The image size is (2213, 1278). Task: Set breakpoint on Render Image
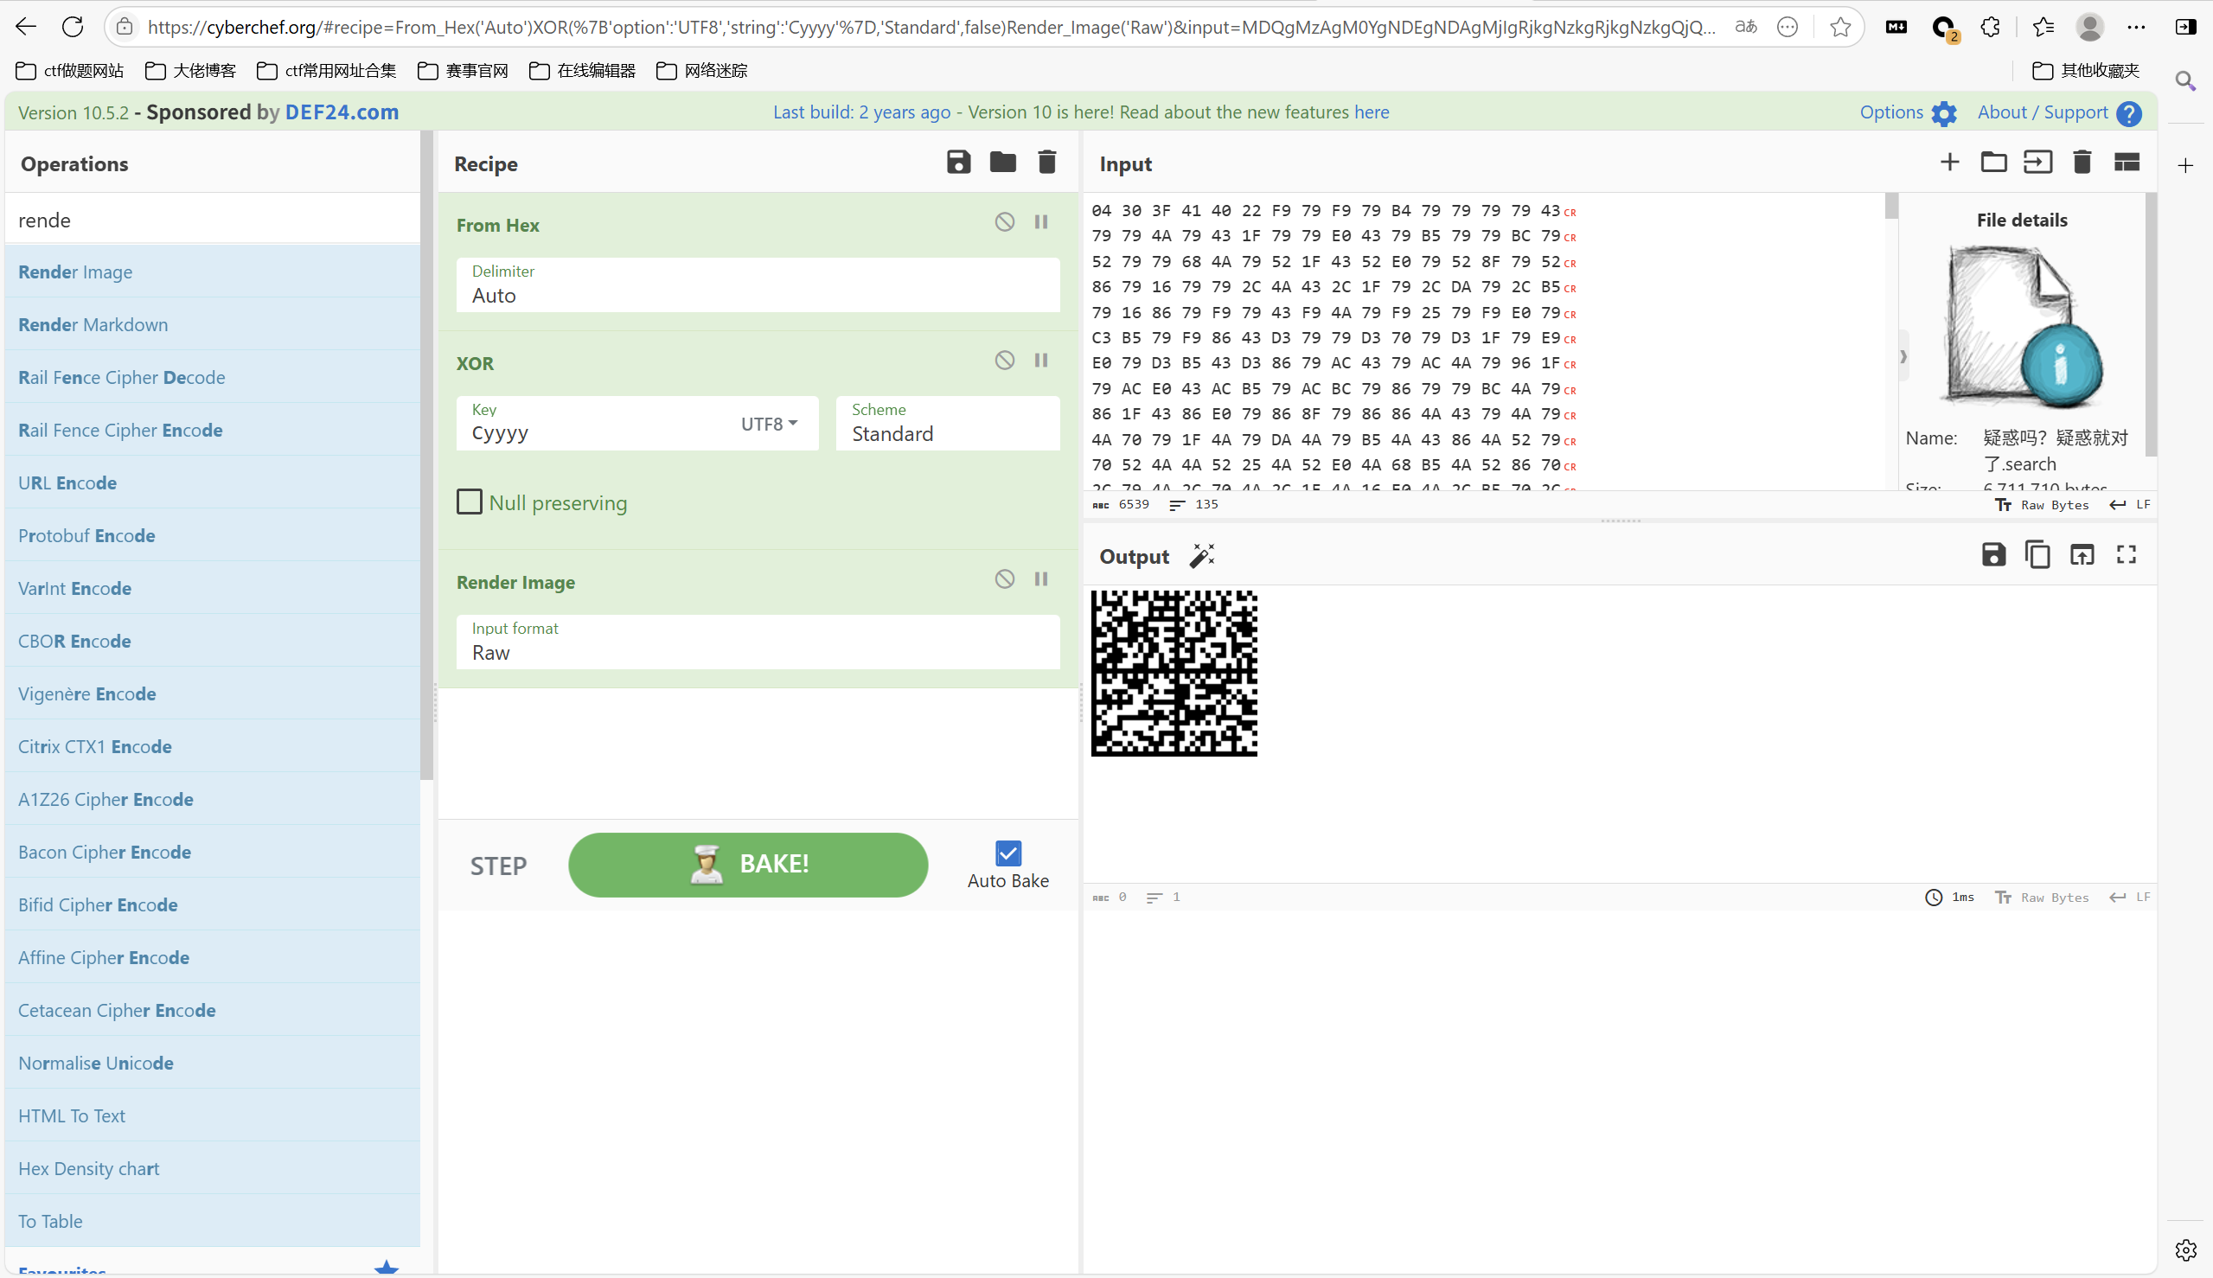[x=1041, y=578]
